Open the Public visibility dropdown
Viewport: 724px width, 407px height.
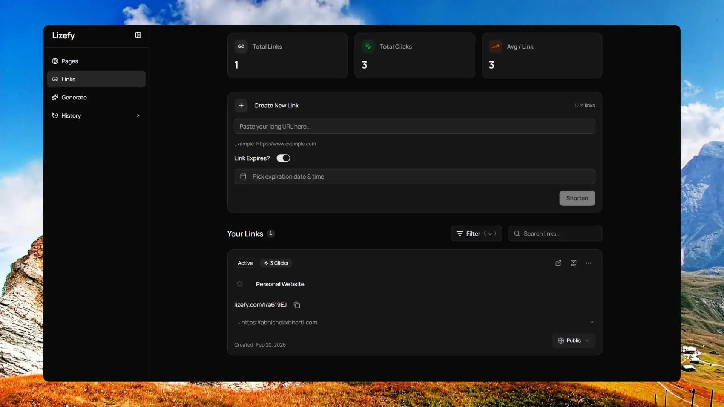[x=573, y=340]
